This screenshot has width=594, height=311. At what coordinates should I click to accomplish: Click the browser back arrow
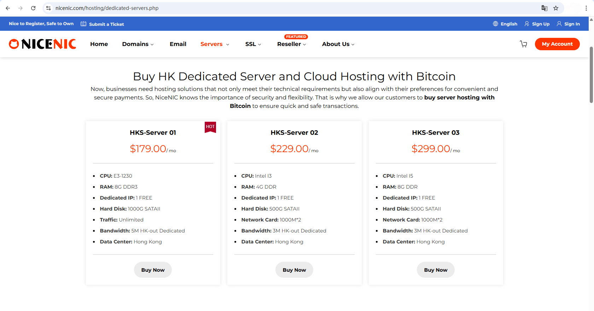[8, 8]
